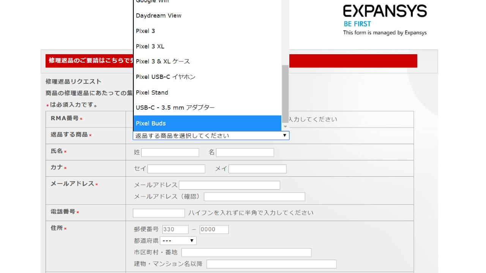Click the 市区町村・番地 address field
This screenshot has width=486, height=273.
point(246,253)
